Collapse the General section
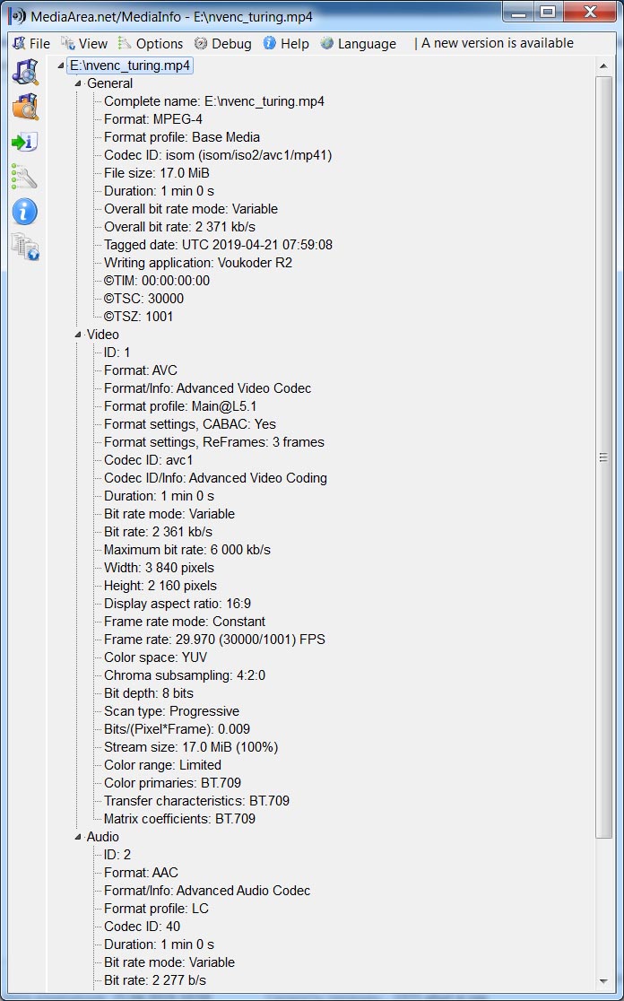 78,83
